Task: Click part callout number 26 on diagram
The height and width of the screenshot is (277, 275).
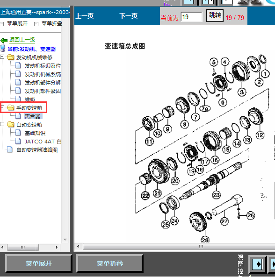Action: 251,215
